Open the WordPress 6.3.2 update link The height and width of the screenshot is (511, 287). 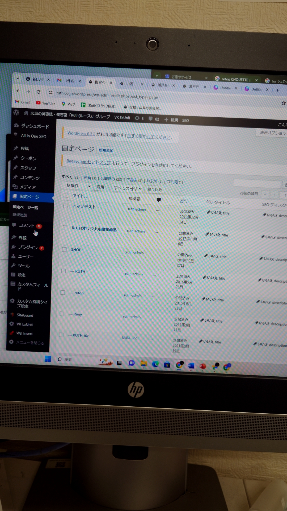tap(81, 134)
